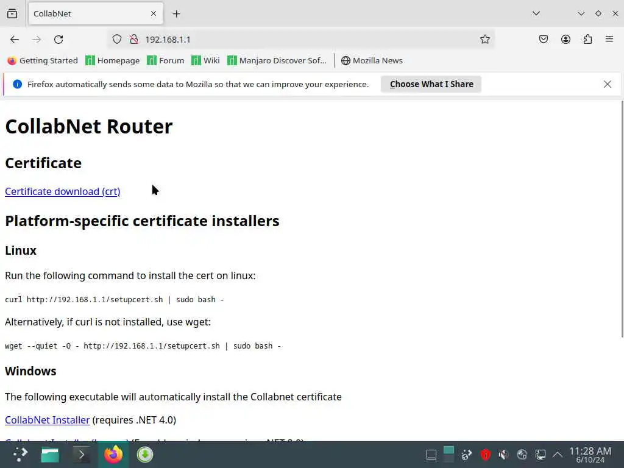Image resolution: width=624 pixels, height=468 pixels.
Task: Click the Firefox taskbar icon
Action: (113, 455)
